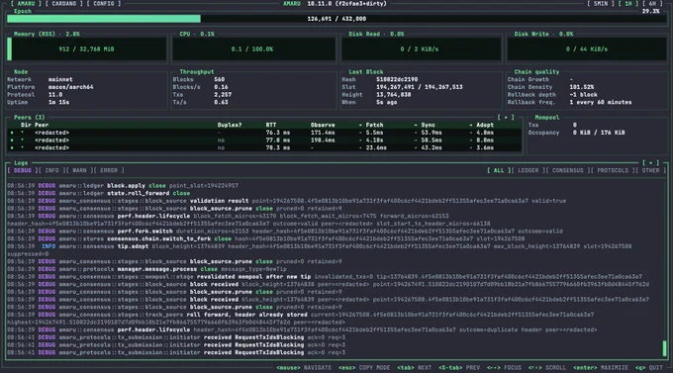Click the <esc> COPY MODE hint
This screenshot has width=673, height=373.
tap(364, 368)
